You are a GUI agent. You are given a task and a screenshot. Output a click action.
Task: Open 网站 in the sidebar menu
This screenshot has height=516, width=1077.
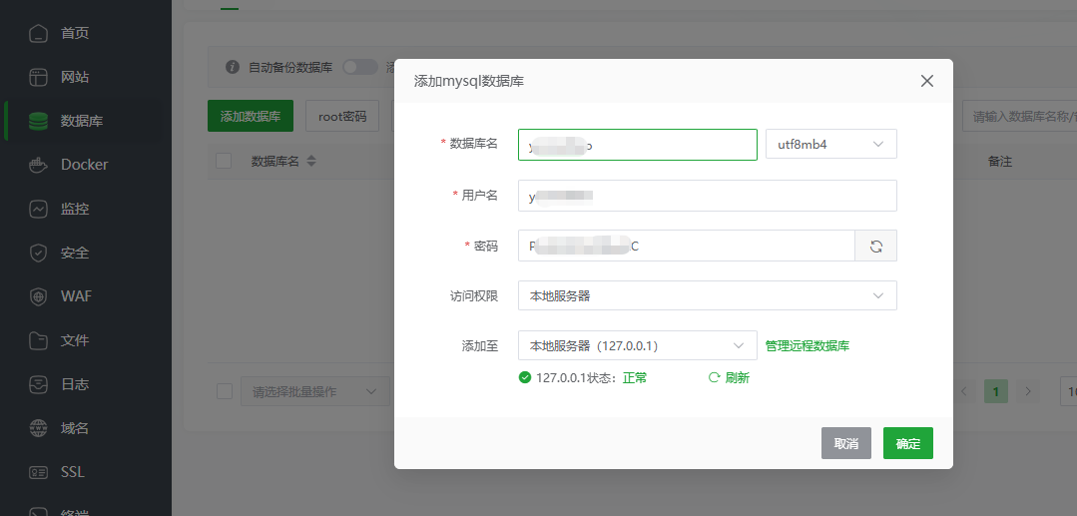[x=75, y=77]
